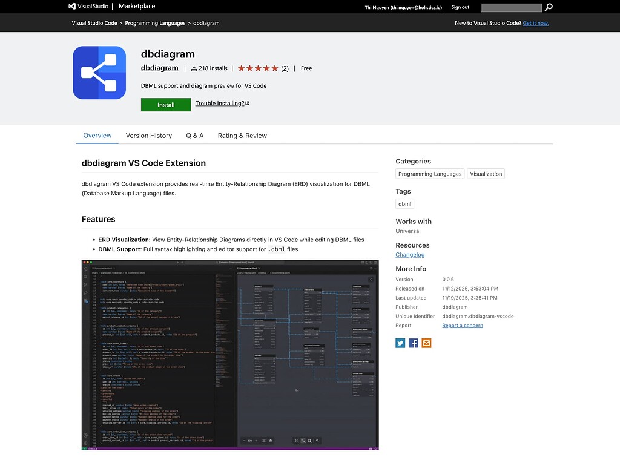Click the download icon beside 218 installs

pos(194,68)
